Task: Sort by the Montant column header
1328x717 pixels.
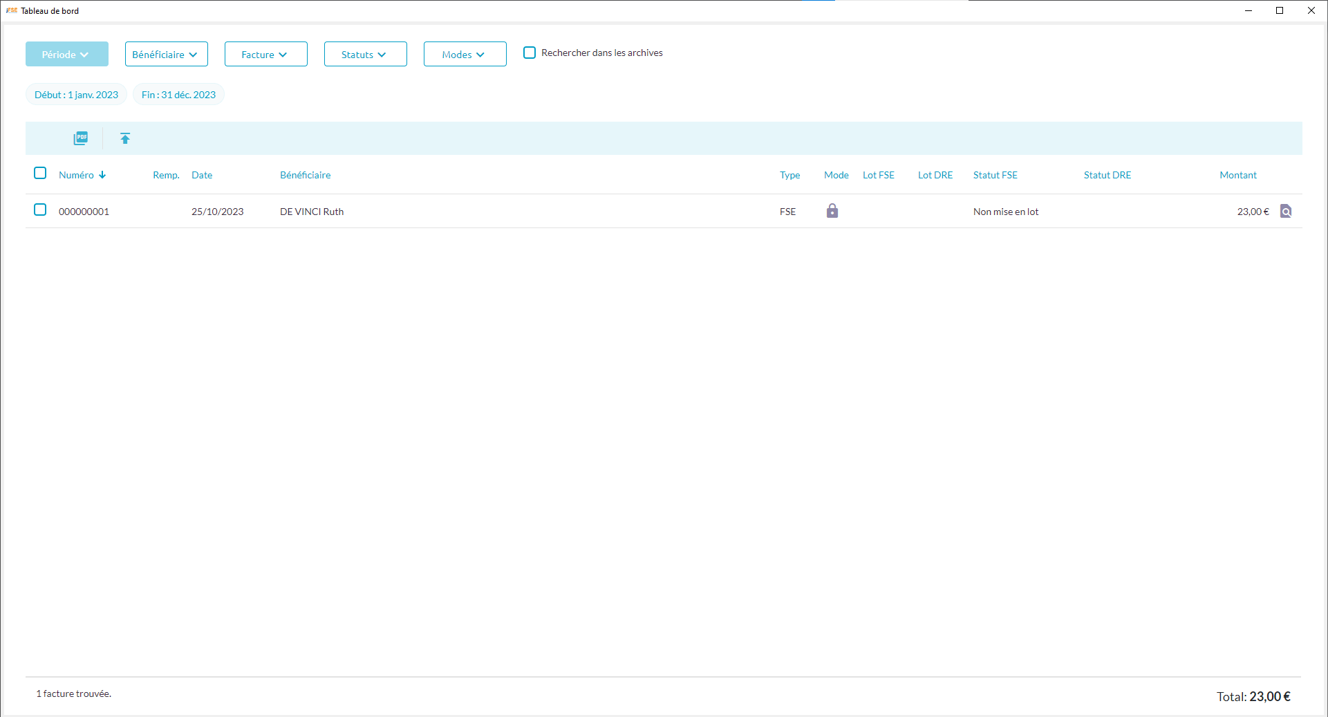Action: (1238, 175)
